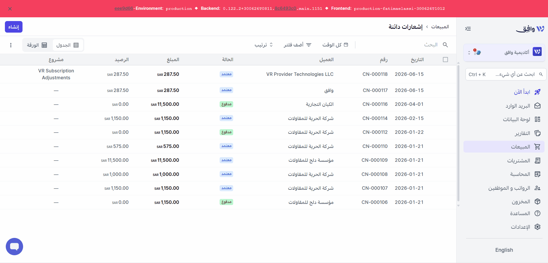The width and height of the screenshot is (548, 263).
Task: Click the table vertical scrollbar
Action: (458, 133)
